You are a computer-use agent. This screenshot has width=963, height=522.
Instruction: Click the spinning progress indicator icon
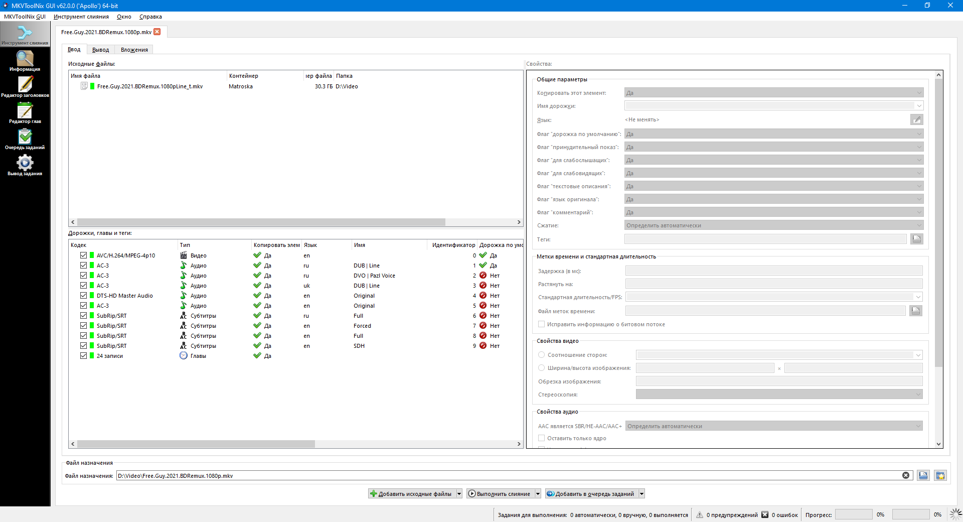pos(956,514)
